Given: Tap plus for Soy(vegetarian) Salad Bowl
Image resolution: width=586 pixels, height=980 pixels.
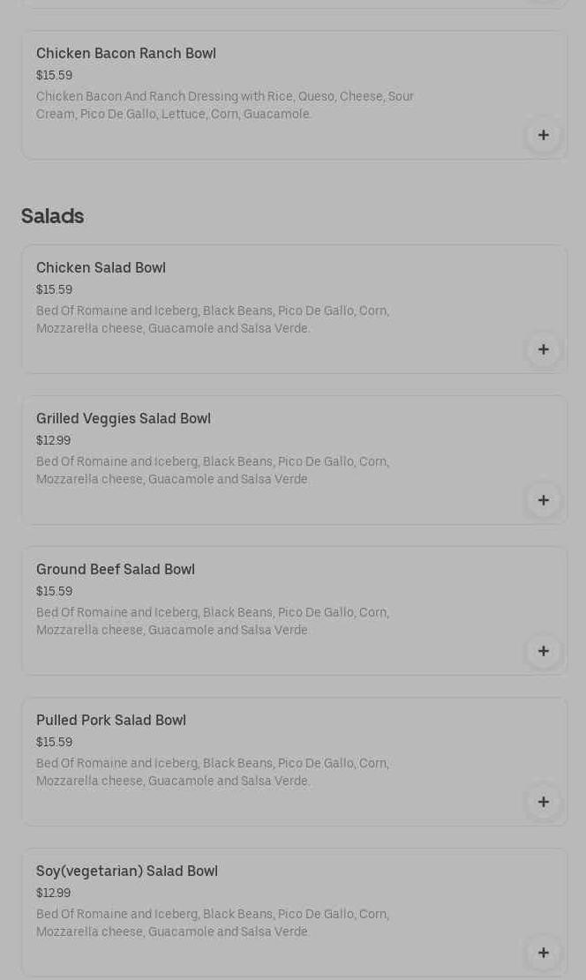Looking at the screenshot, I should point(543,953).
